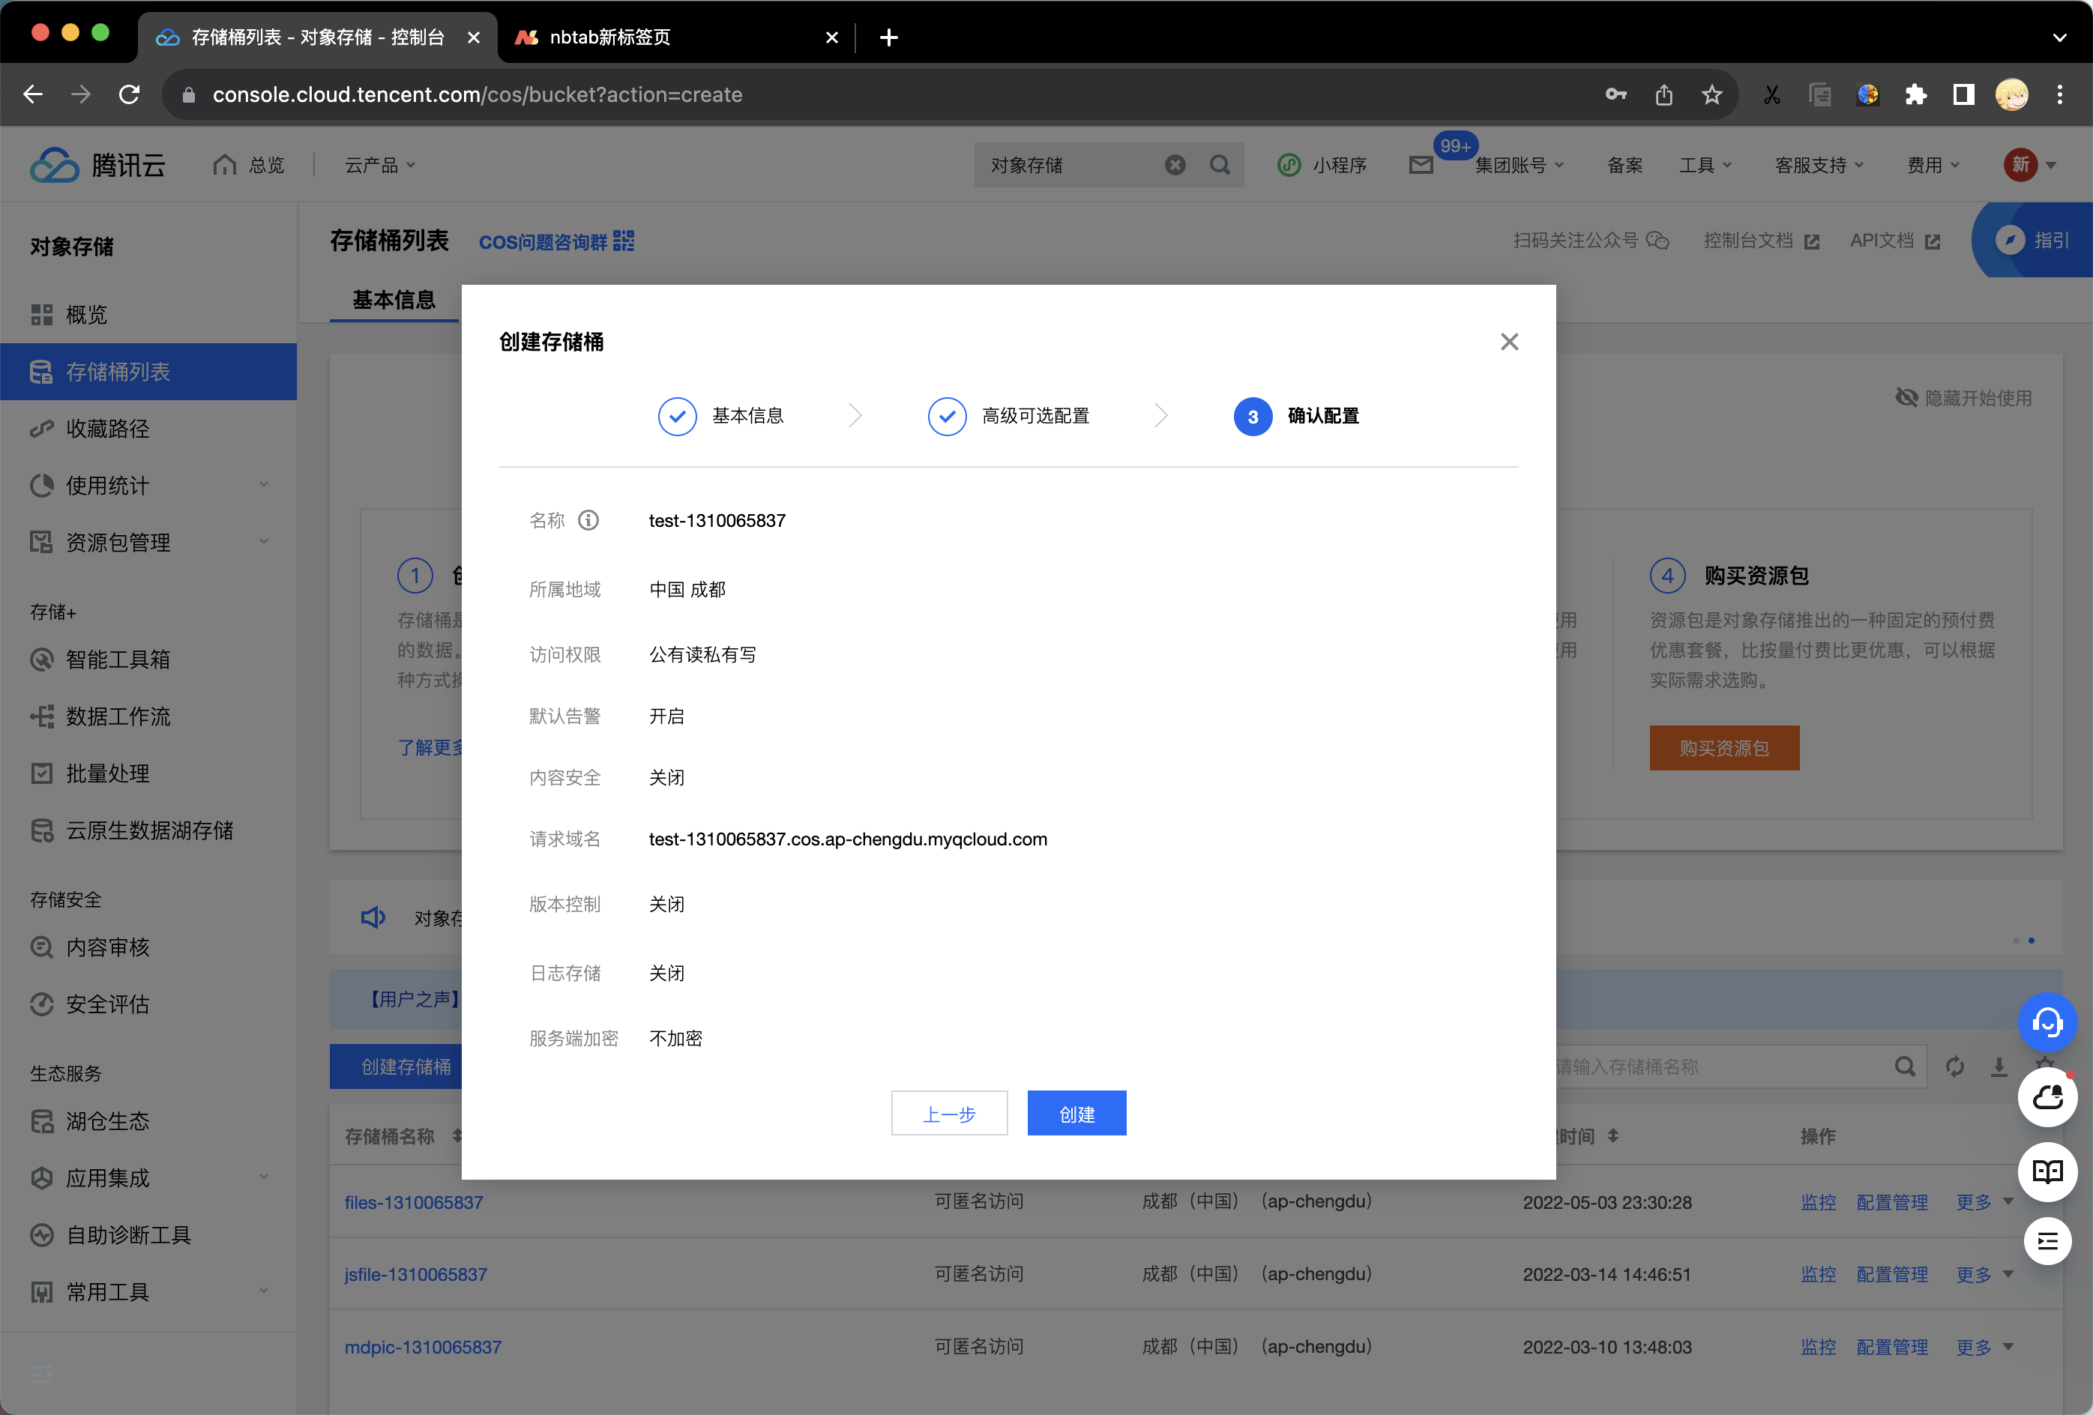Click the book documentation float button

pyautogui.click(x=2047, y=1172)
